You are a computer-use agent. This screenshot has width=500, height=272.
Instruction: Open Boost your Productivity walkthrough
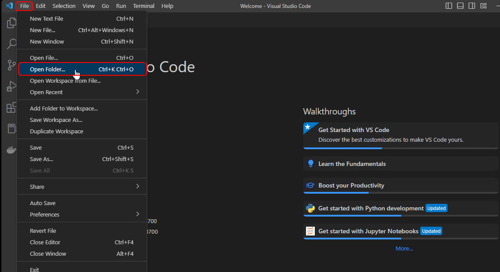pyautogui.click(x=400, y=186)
